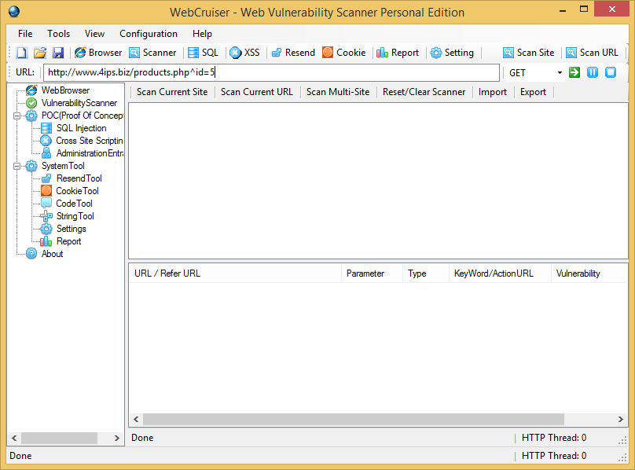
Task: Click in the URL input field
Action: tap(271, 72)
